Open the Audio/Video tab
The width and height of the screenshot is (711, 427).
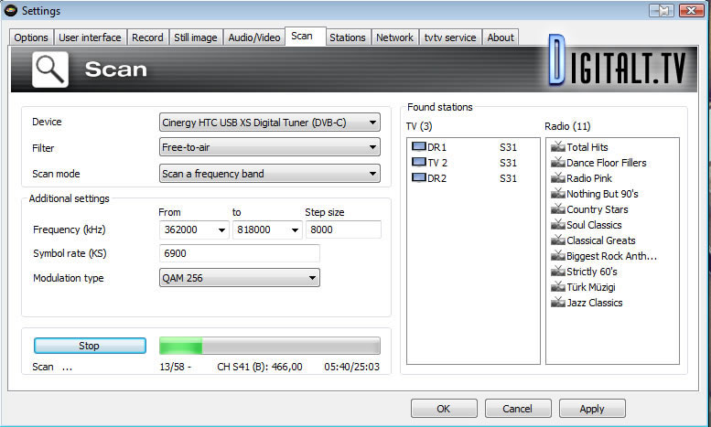pos(253,37)
